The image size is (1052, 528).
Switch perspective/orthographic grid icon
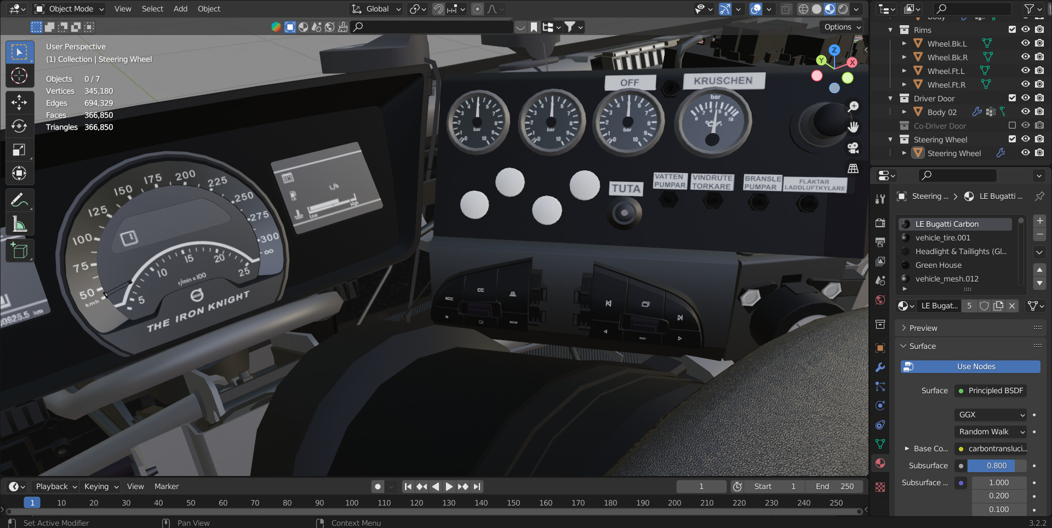click(853, 169)
